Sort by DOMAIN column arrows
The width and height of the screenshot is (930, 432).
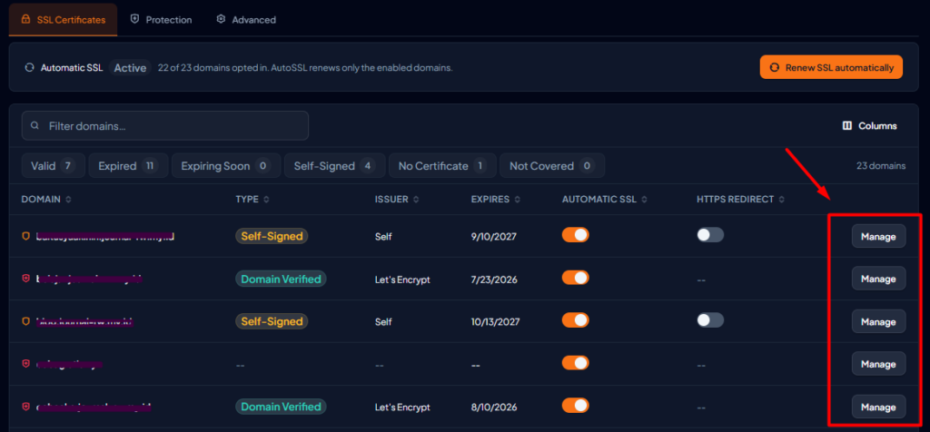click(69, 200)
